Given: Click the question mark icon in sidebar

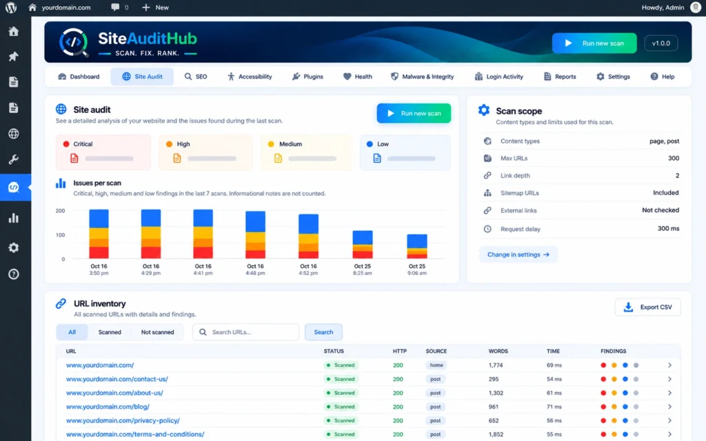Looking at the screenshot, I should (x=14, y=274).
